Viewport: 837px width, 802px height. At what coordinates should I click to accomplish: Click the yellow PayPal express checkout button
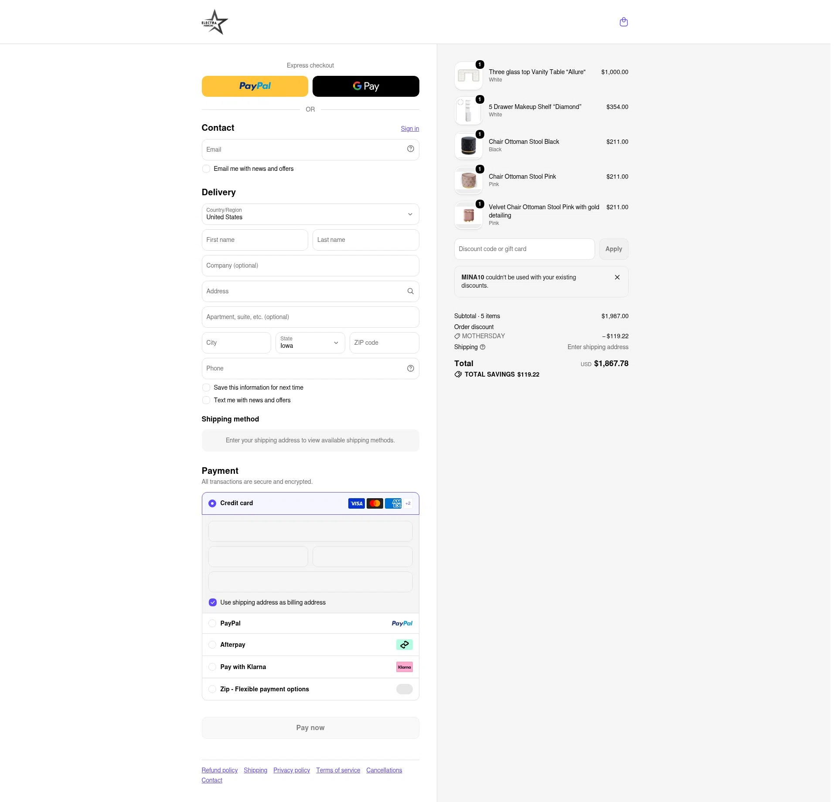tap(255, 86)
